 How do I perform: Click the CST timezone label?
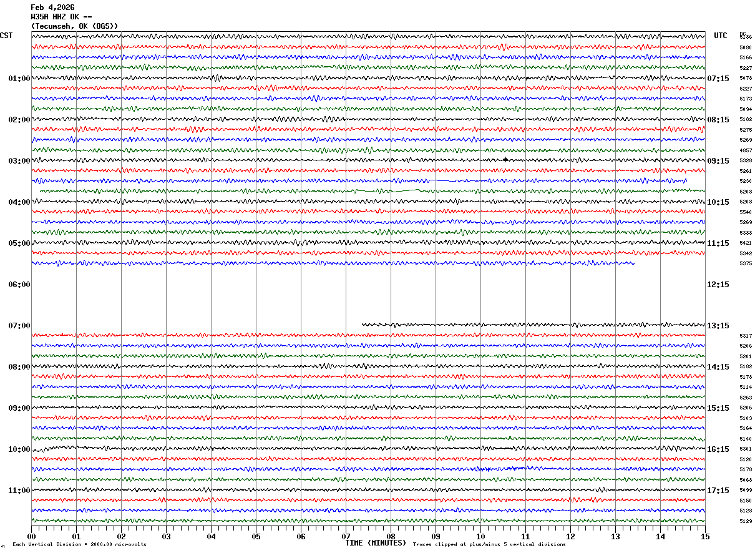click(x=6, y=36)
